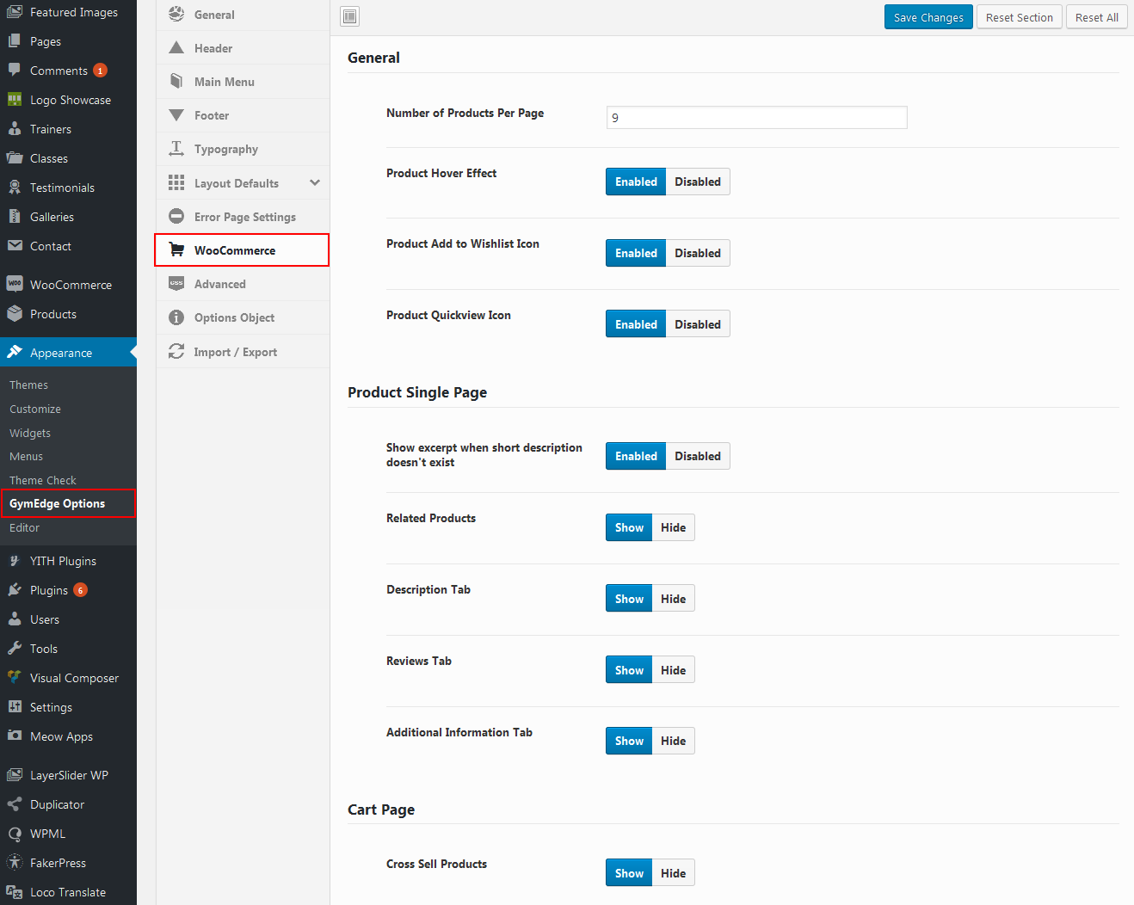
Task: Click the Plugins update count badge
Action: (x=80, y=590)
